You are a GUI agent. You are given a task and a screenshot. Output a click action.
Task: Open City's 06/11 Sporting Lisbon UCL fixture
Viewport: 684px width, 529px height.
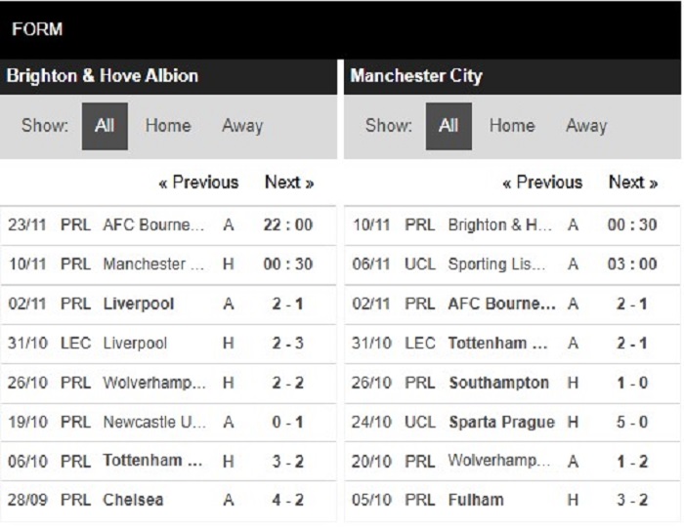point(512,264)
